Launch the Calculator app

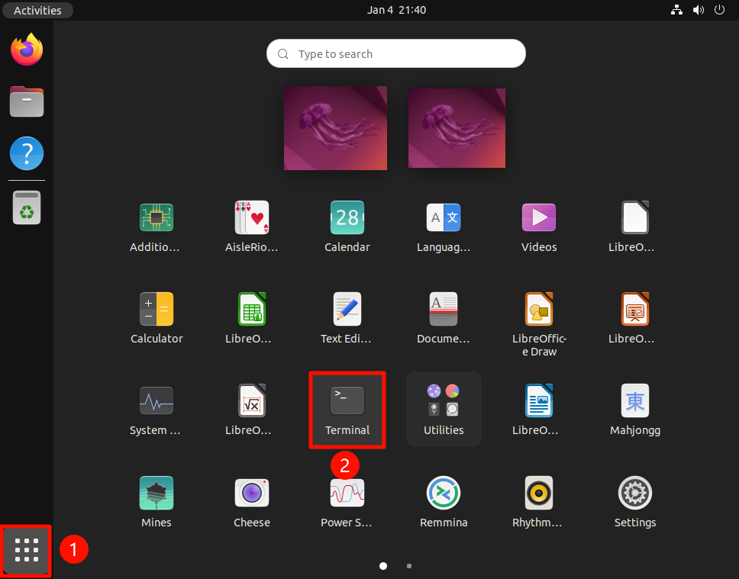coord(156,309)
